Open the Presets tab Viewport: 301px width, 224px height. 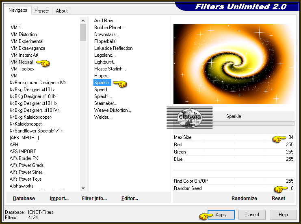tap(42, 11)
